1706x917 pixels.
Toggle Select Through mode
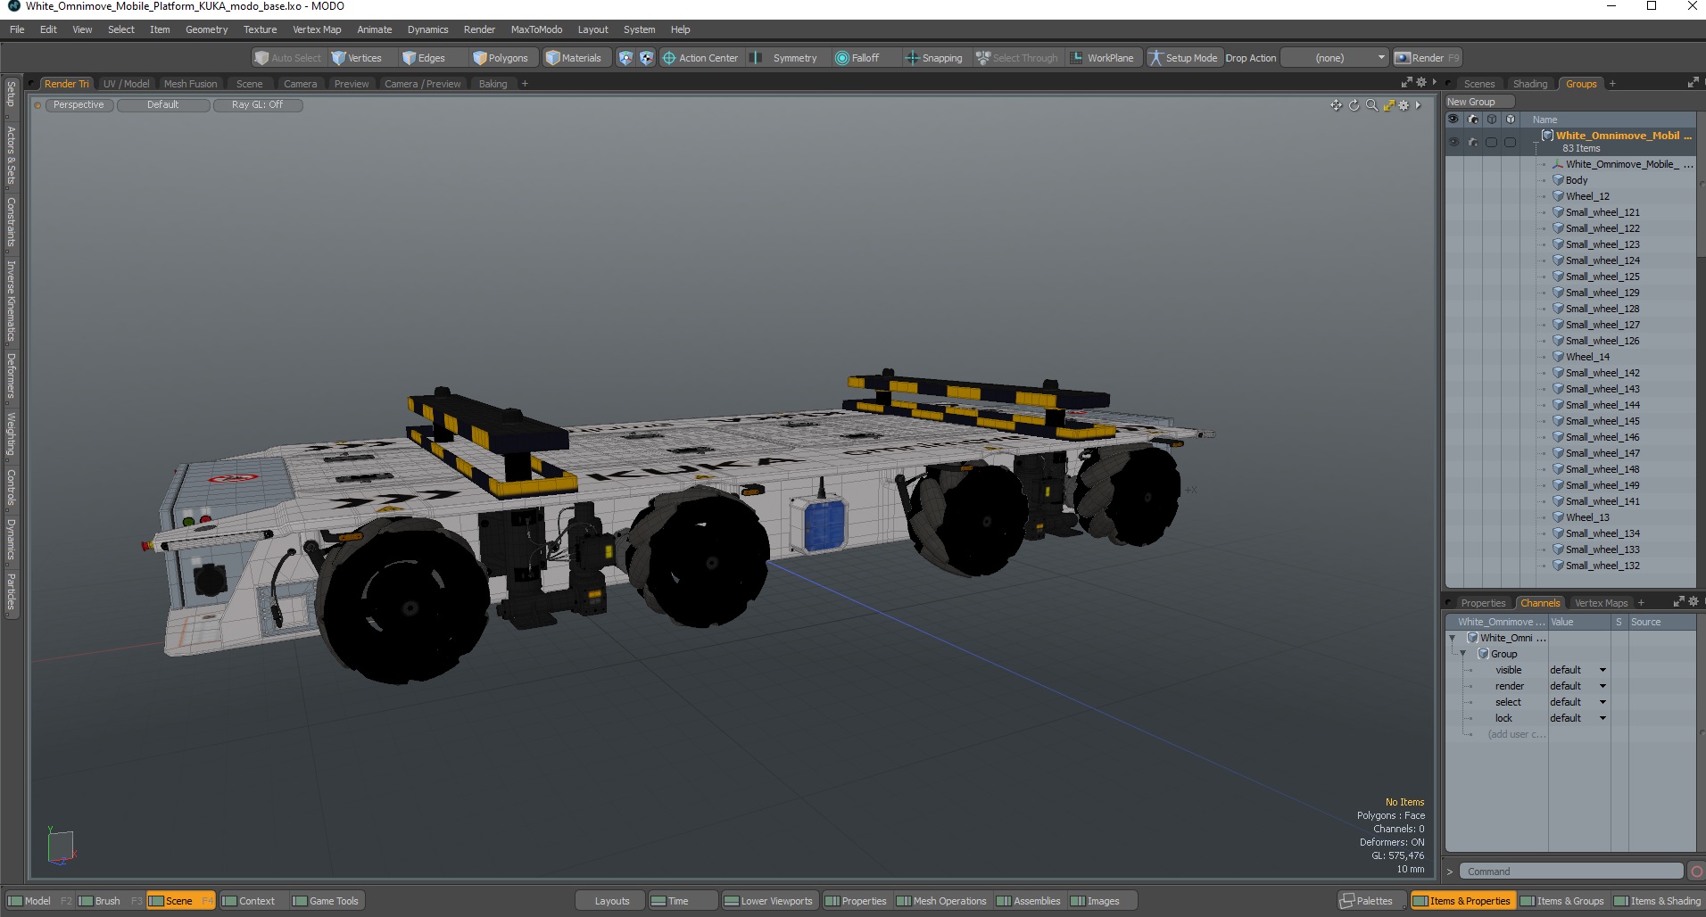click(x=1016, y=58)
